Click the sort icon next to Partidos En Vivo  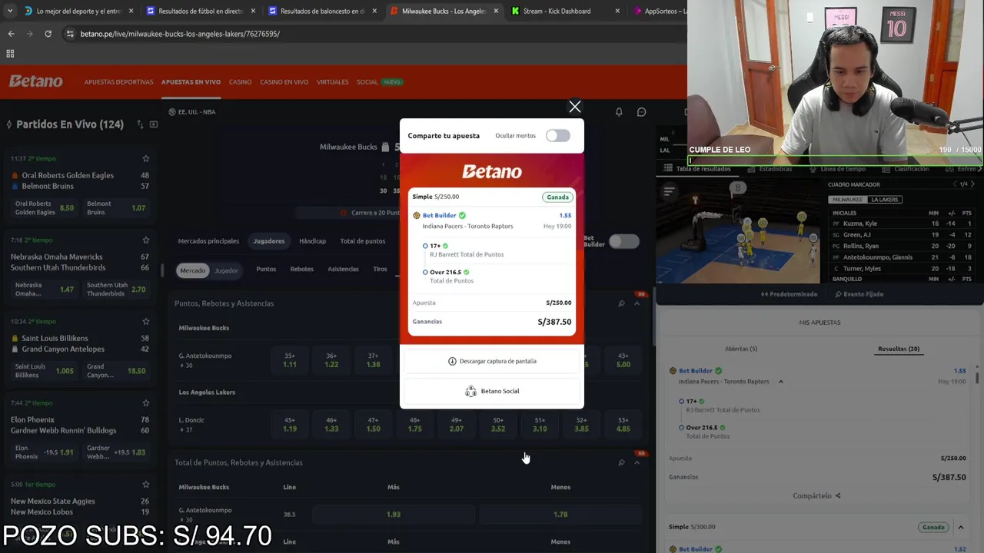(140, 124)
